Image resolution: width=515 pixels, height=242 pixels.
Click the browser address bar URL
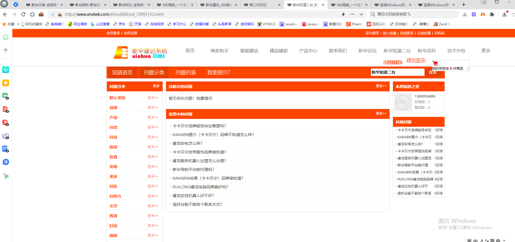click(x=114, y=14)
